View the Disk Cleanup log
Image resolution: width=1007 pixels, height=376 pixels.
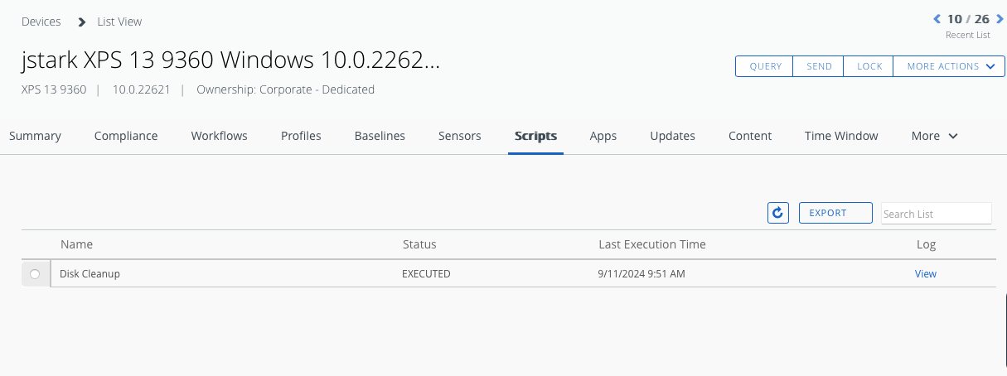(926, 274)
